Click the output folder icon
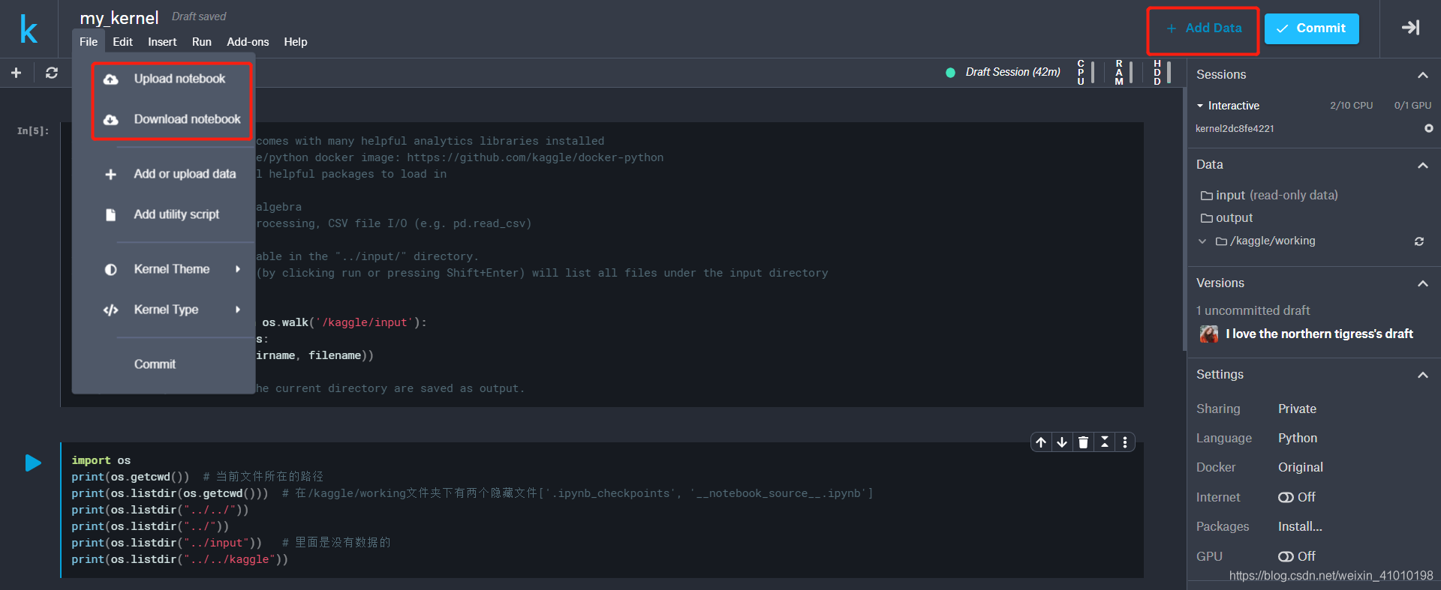Viewport: 1441px width, 590px height. click(x=1207, y=218)
